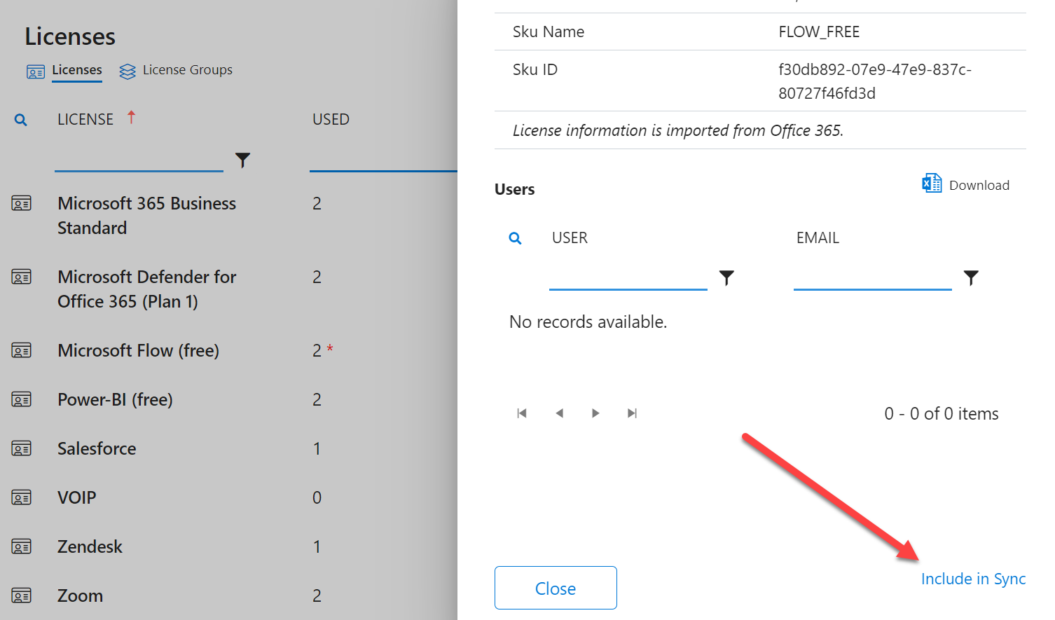Focus the LICENSE column filter input field
This screenshot has width=1055, height=620.
coord(139,160)
